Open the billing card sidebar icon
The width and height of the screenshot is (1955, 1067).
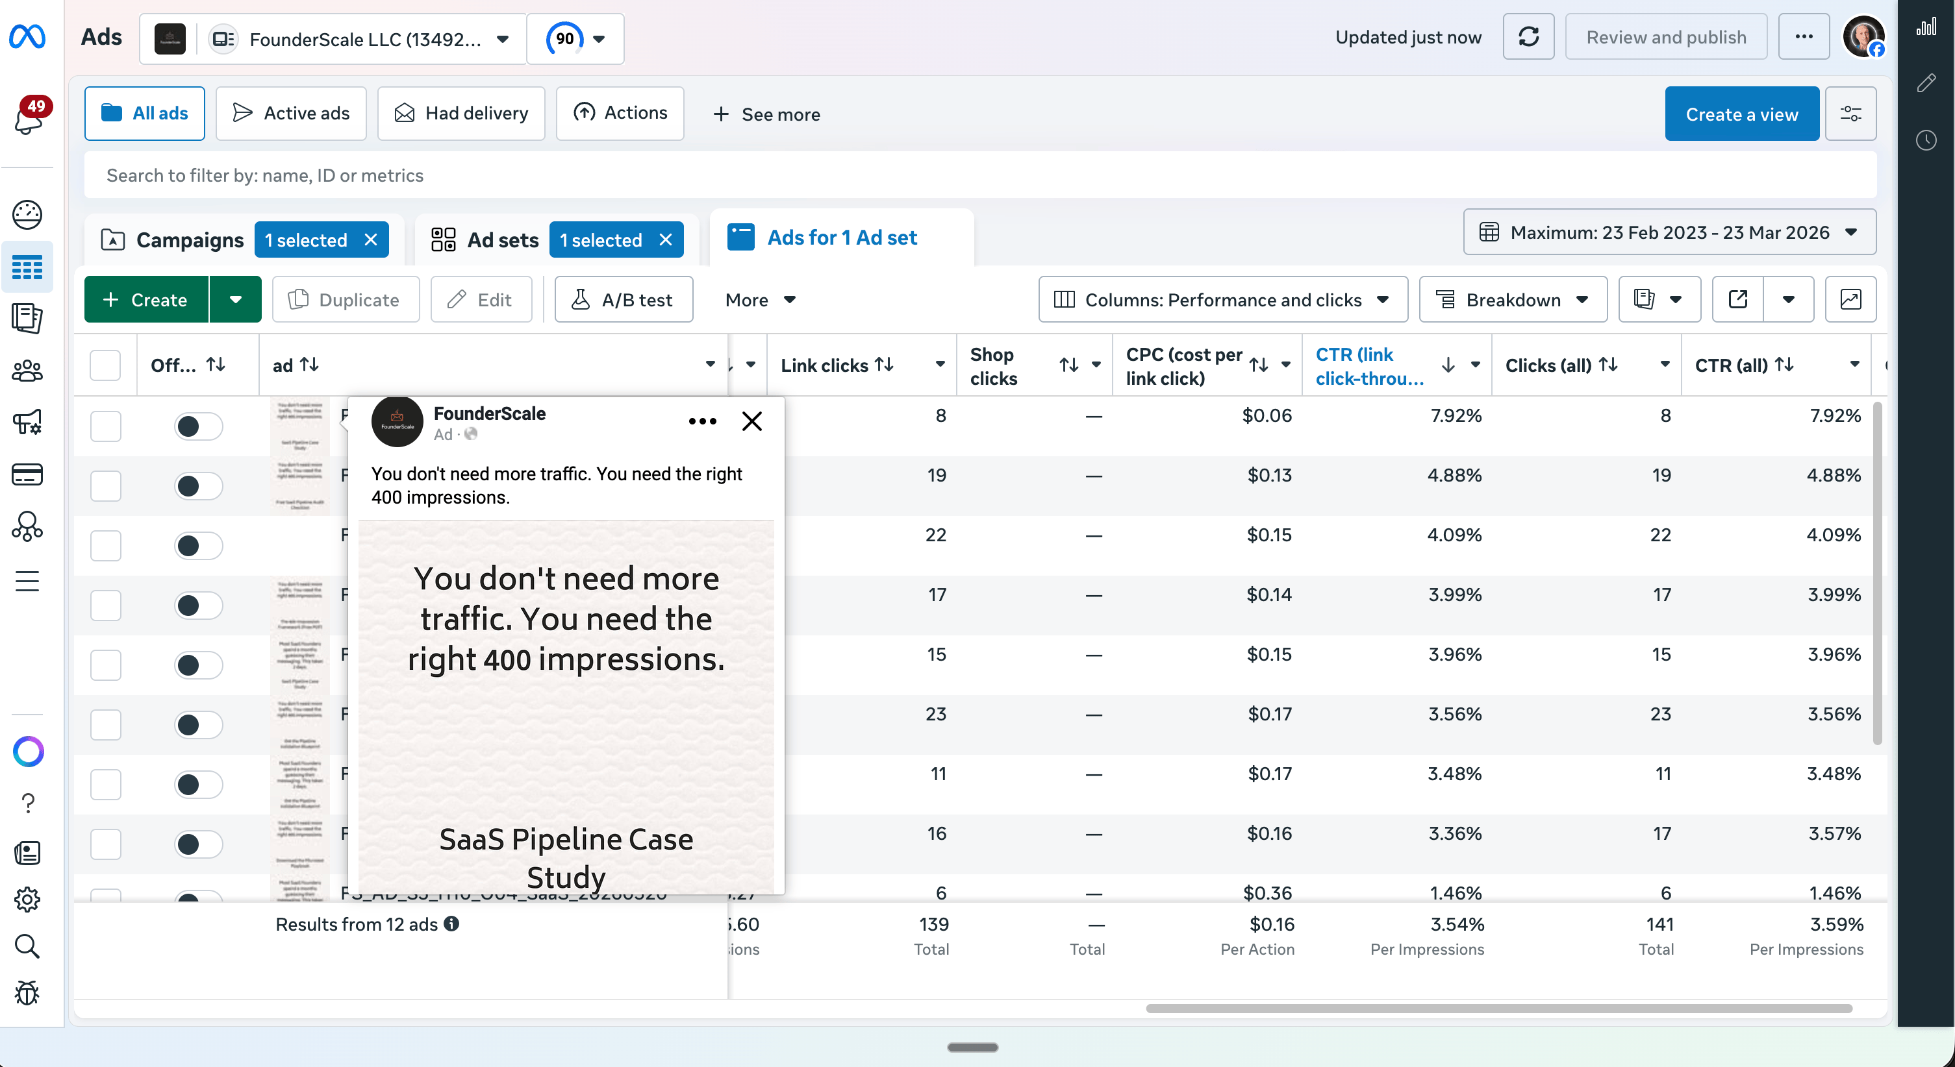[x=27, y=474]
